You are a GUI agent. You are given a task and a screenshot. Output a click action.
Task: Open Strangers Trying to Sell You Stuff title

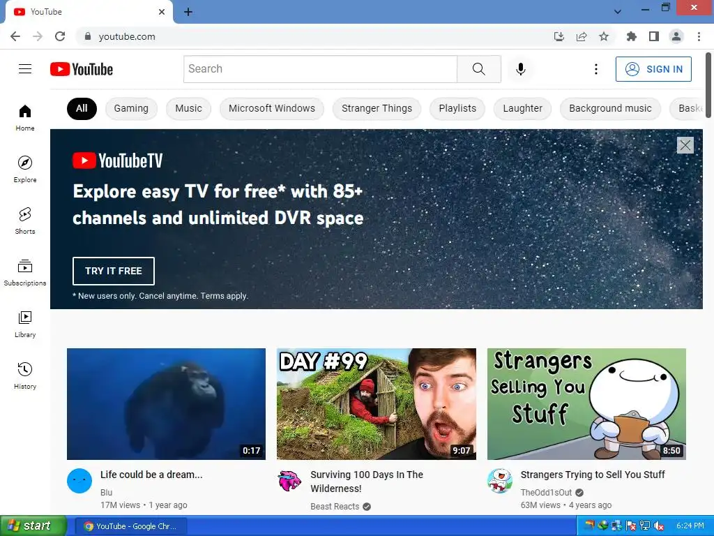coord(593,475)
